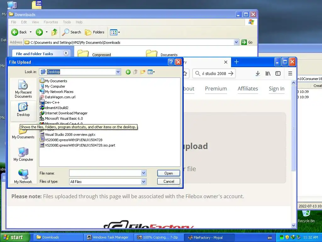Select My Computer in file list
Image resolution: width=322 pixels, height=242 pixels.
pyautogui.click(x=53, y=86)
